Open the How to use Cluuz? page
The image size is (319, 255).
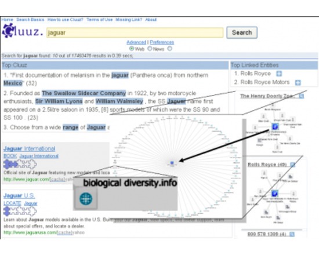click(x=65, y=20)
